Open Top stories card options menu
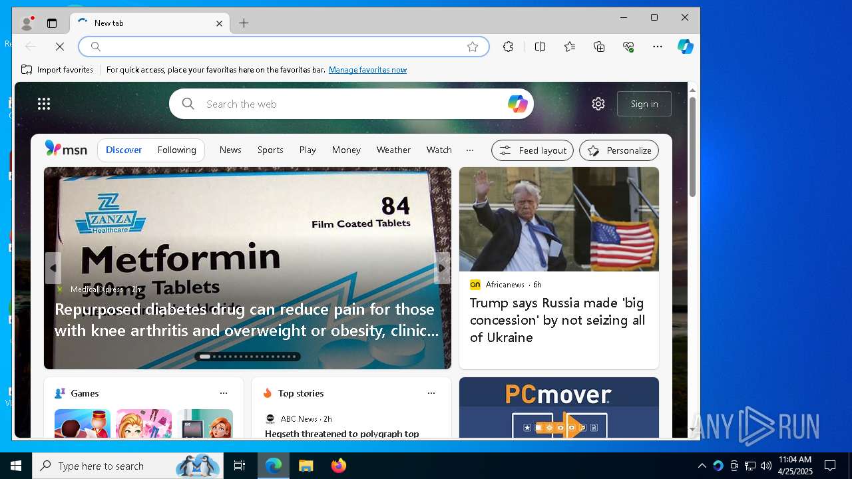 (431, 393)
